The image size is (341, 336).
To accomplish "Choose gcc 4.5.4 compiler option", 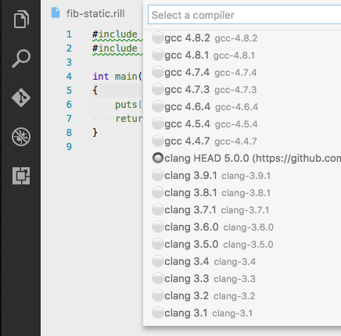I will click(242, 124).
